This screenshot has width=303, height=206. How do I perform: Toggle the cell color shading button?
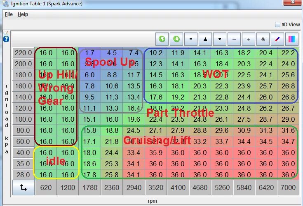[292, 39]
